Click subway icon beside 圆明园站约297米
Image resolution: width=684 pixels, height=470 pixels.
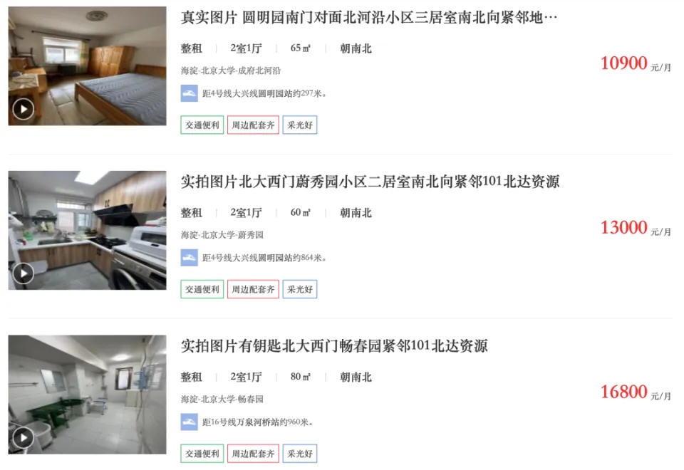click(x=190, y=93)
